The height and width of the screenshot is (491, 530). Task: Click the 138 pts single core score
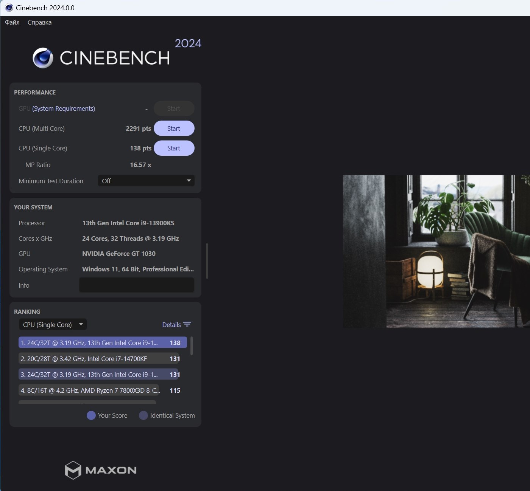[141, 148]
